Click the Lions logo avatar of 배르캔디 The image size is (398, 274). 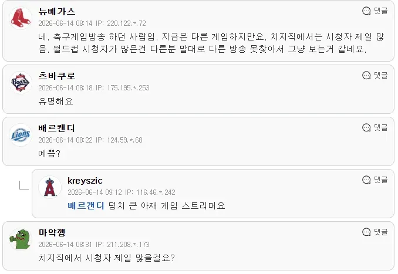pyautogui.click(x=21, y=135)
